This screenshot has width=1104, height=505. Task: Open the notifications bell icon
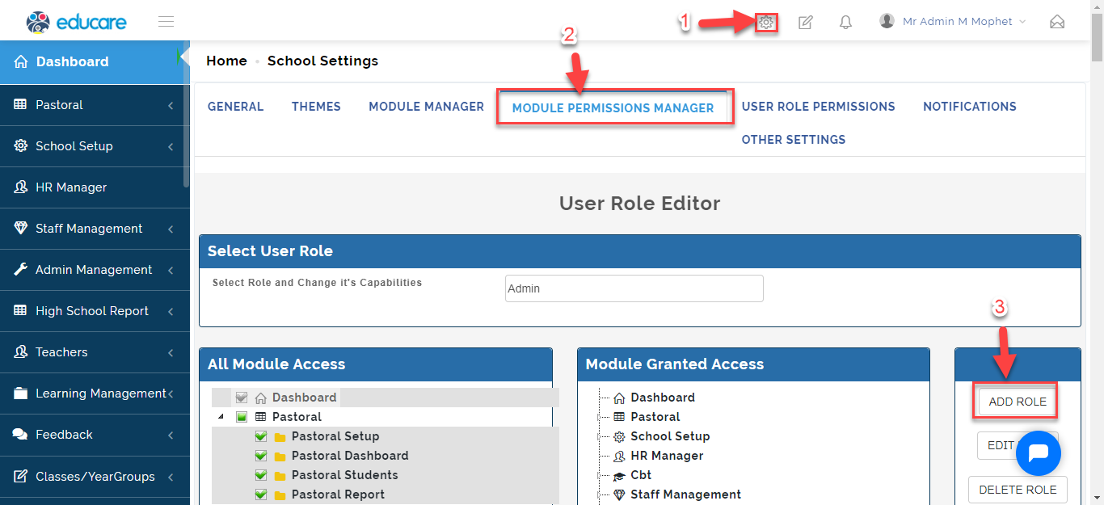(x=845, y=23)
